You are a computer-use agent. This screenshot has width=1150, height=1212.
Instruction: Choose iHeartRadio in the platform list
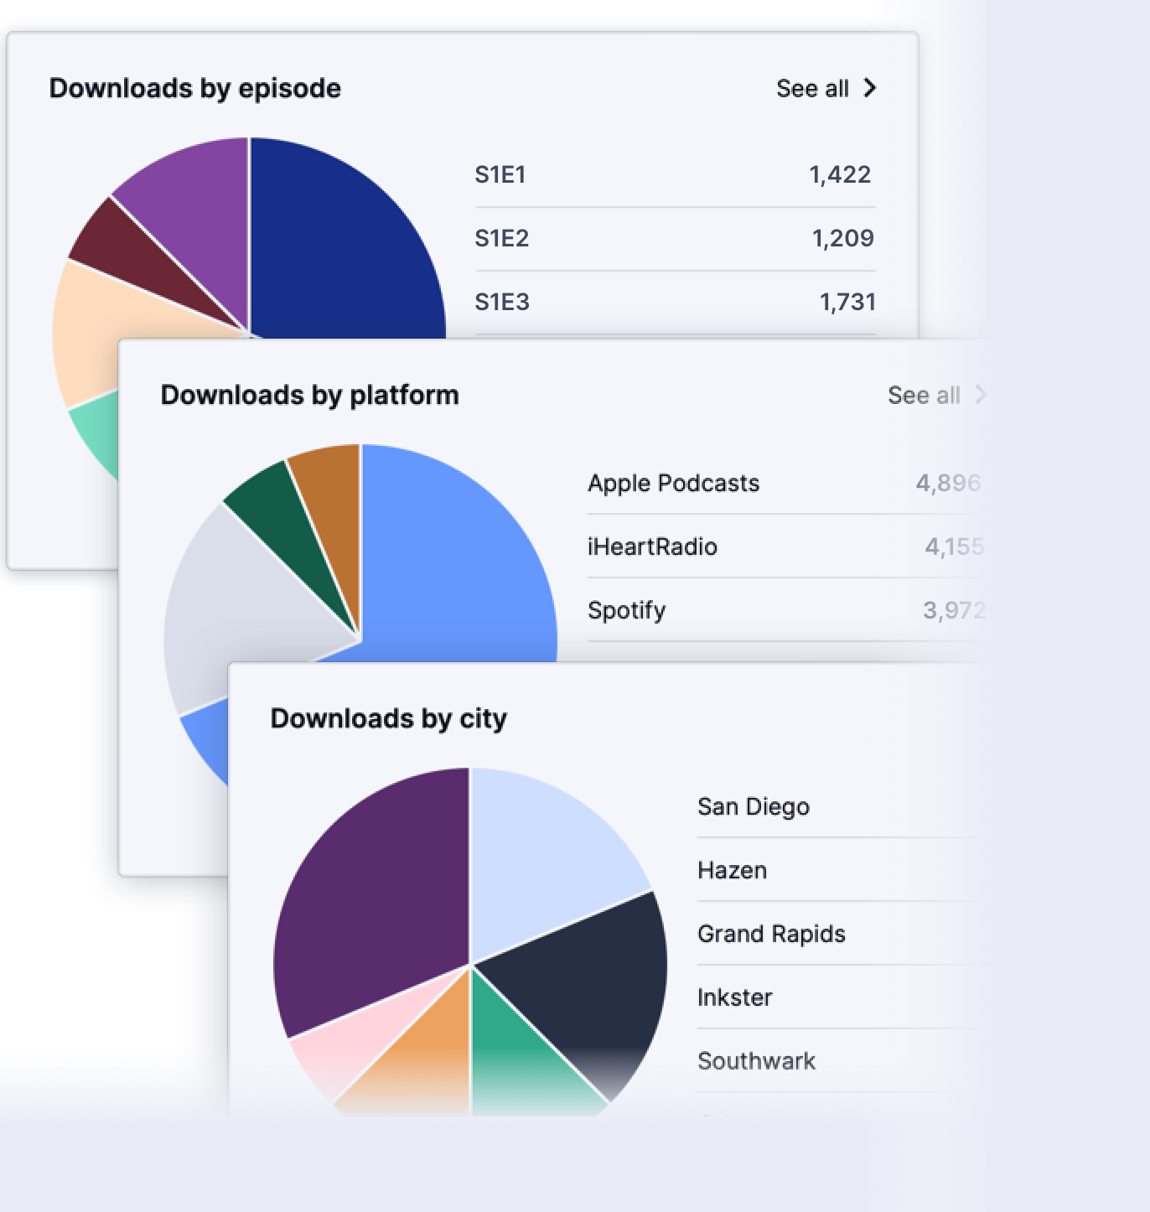pos(652,546)
